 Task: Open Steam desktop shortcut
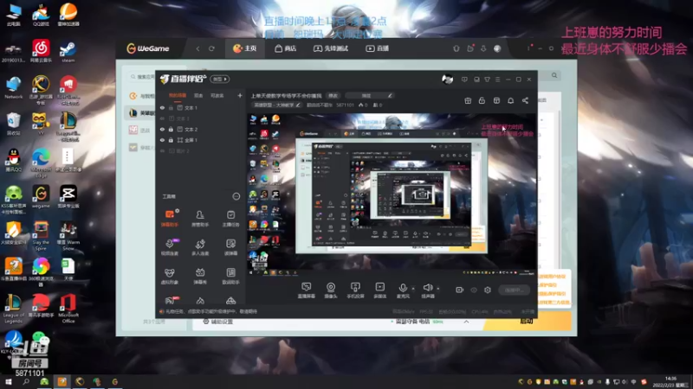click(68, 52)
